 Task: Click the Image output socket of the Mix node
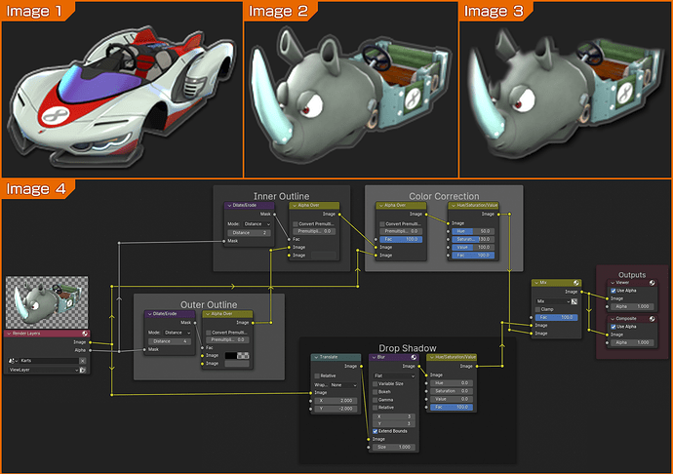(581, 292)
